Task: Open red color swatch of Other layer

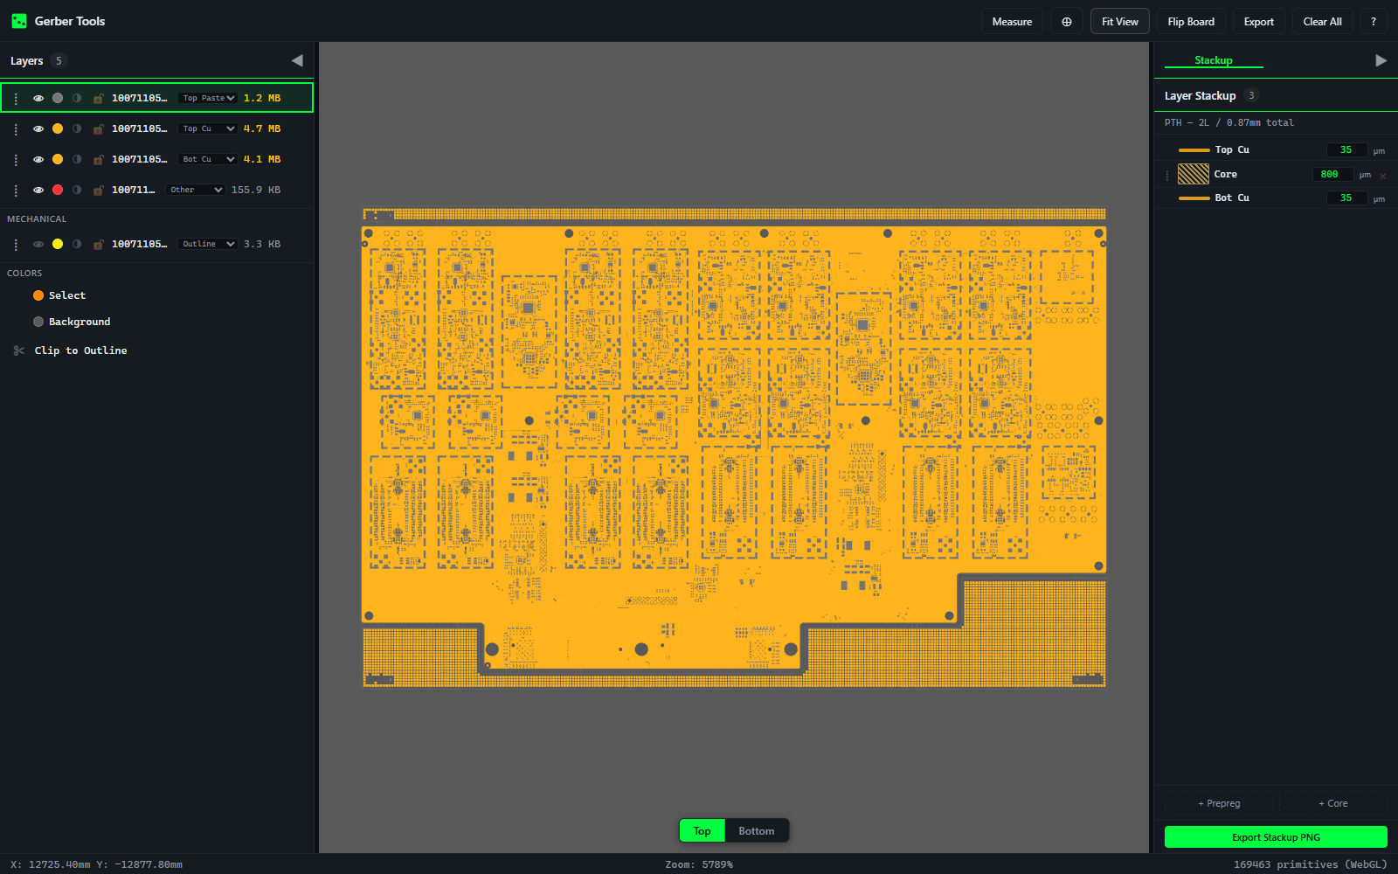Action: pyautogui.click(x=58, y=190)
